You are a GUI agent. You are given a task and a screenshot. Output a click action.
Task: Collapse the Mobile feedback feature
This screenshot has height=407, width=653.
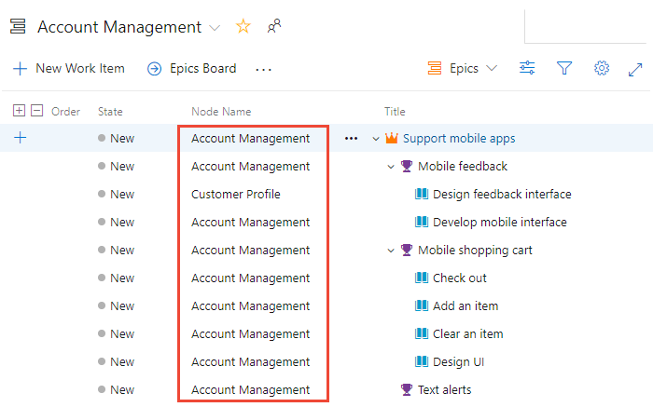pos(391,167)
